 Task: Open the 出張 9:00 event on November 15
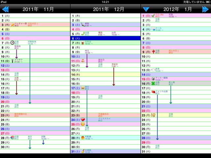[17, 79]
